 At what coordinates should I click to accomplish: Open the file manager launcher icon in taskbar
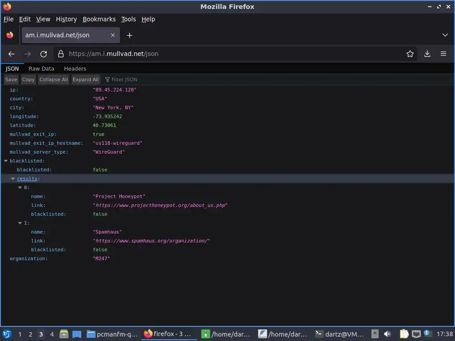pyautogui.click(x=64, y=334)
